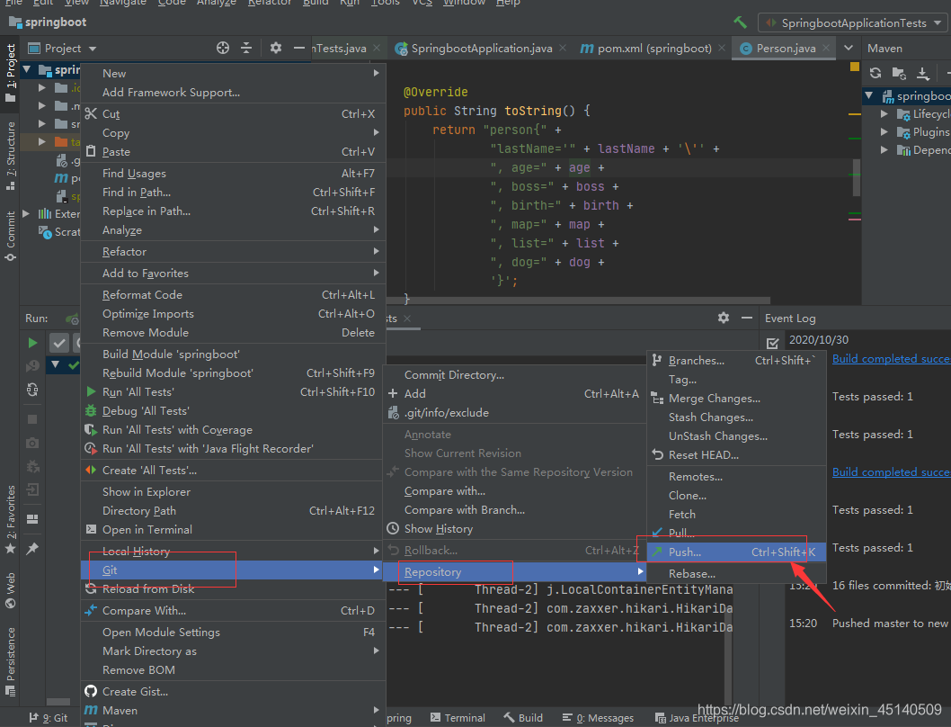This screenshot has width=951, height=727.
Task: Select Fetch in Repository submenu
Action: pos(736,515)
